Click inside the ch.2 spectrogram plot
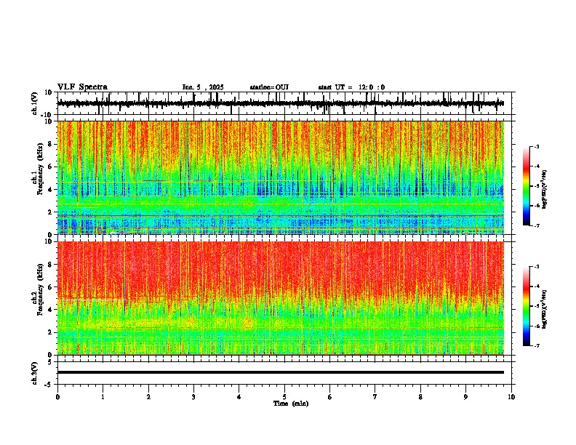Image resolution: width=576 pixels, height=445 pixels. point(281,298)
